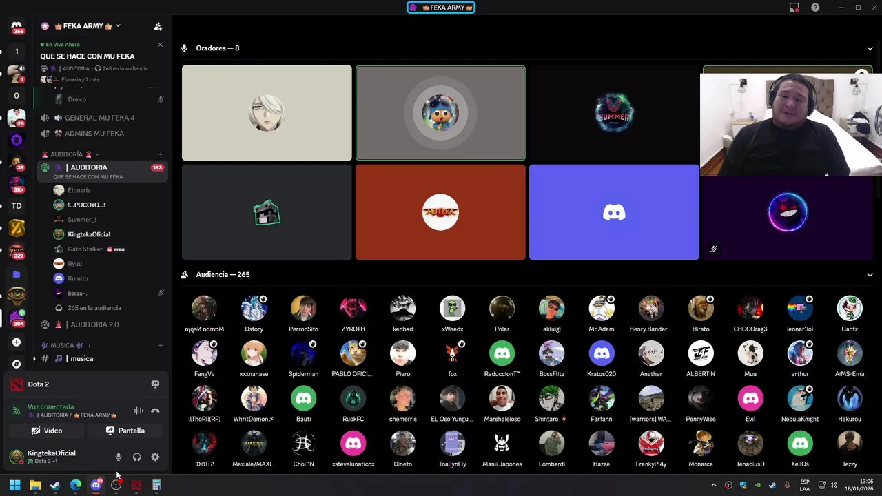Open the Discover servers compass icon
Image resolution: width=882 pixels, height=496 pixels.
pyautogui.click(x=17, y=364)
